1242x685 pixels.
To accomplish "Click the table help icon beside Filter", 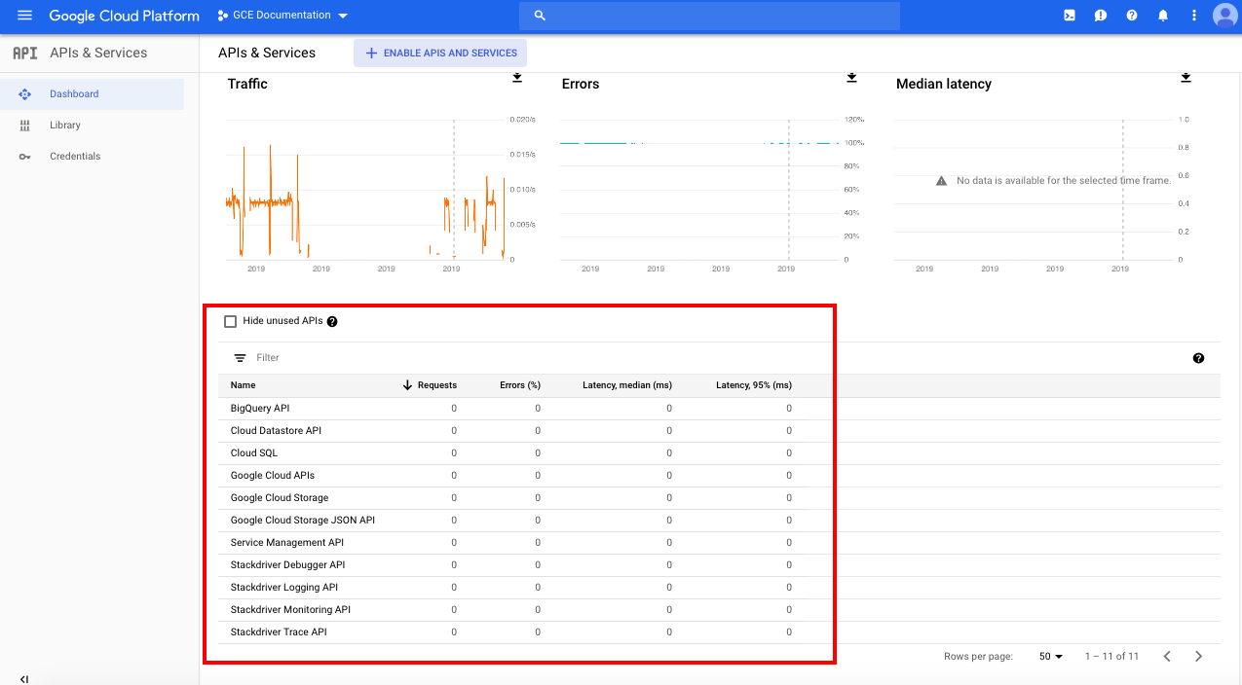I will [x=1198, y=358].
